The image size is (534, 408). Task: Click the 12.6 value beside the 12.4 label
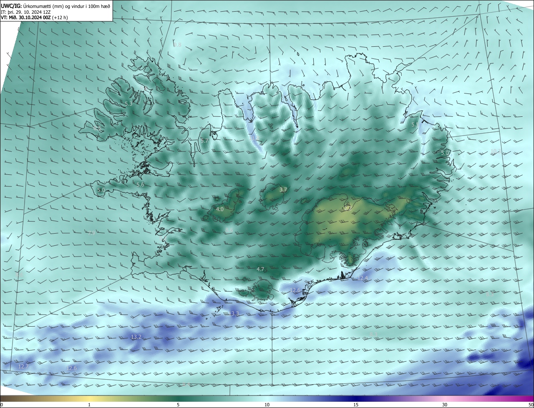(x=295, y=290)
